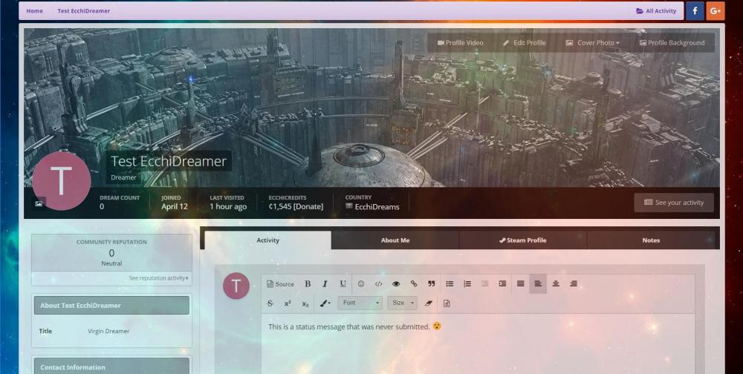Click the Test EcchiDreamer profile name
This screenshot has height=374, width=743.
coord(169,161)
